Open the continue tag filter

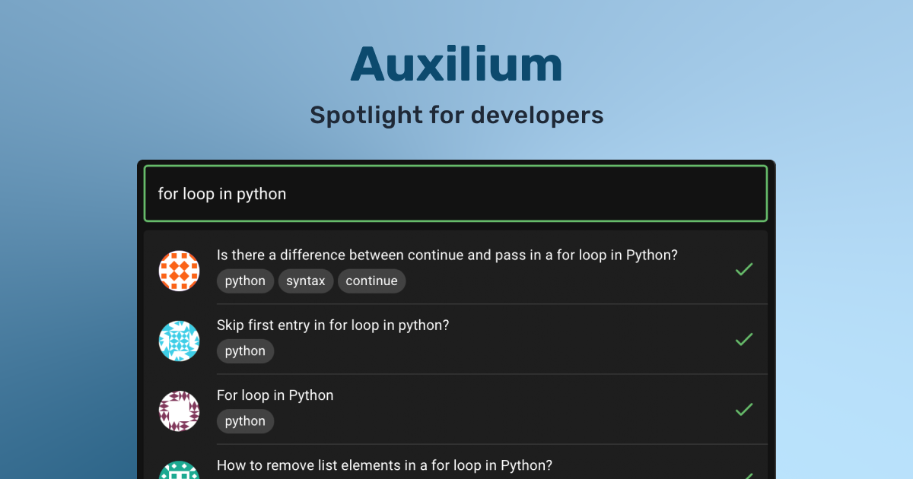click(x=371, y=281)
